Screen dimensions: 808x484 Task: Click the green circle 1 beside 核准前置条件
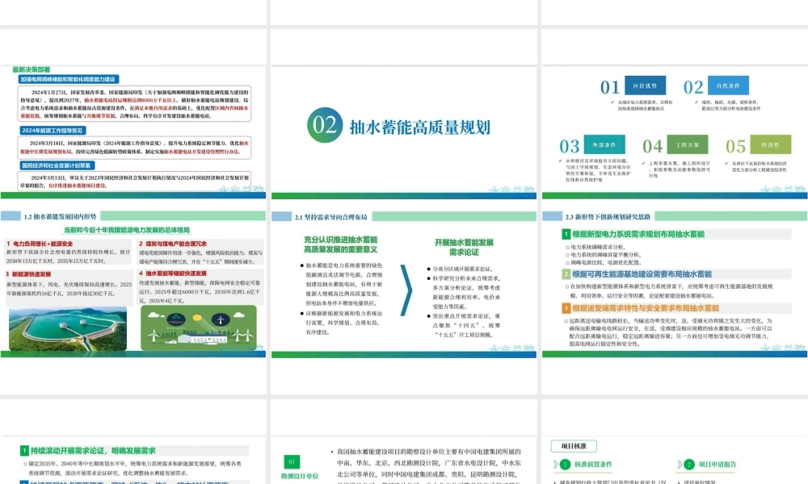pos(565,465)
